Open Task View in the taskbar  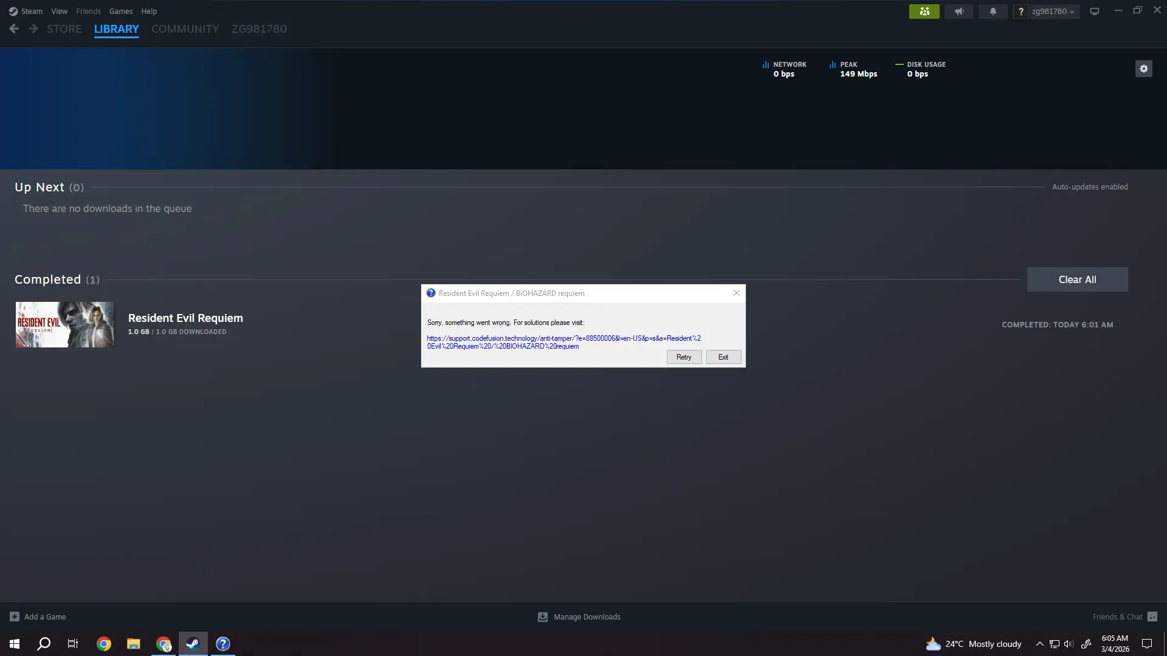click(73, 644)
